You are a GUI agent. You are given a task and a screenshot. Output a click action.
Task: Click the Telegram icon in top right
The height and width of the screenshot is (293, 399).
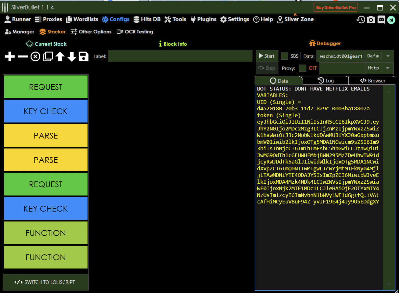[391, 20]
